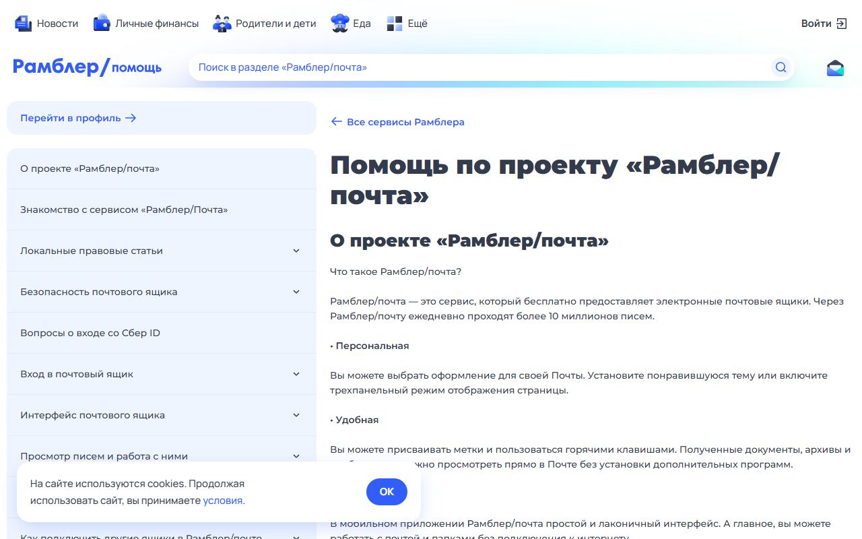
Task: Open the Ещё grid icon
Action: [395, 24]
